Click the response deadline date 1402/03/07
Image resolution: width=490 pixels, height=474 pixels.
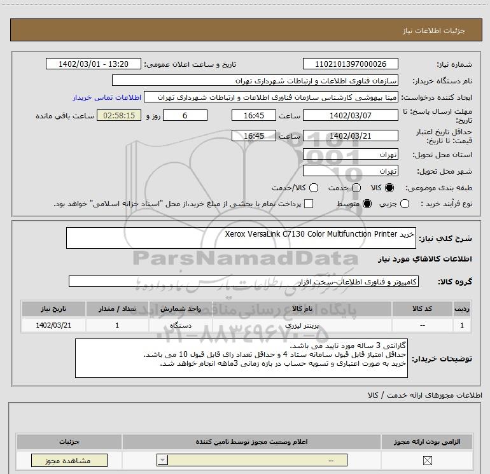coord(350,115)
